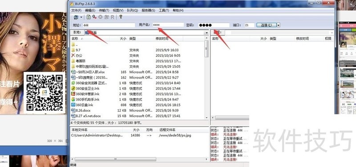Click the date 2015/9/9 16:33 cell
The image size is (356, 167).
click(x=167, y=50)
